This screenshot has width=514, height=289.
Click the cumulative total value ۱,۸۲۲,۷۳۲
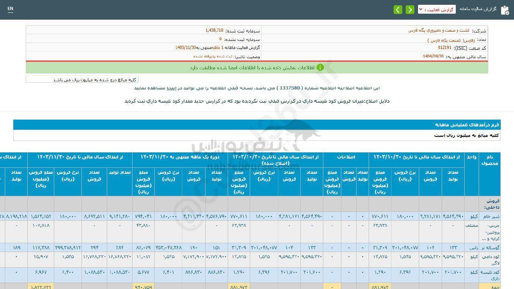40,287
